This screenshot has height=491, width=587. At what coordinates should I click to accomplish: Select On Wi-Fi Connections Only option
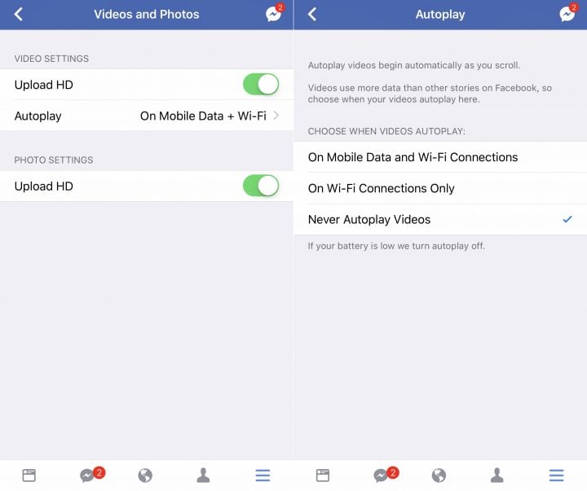440,188
